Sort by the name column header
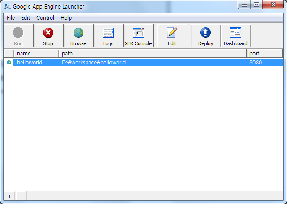 (36, 53)
